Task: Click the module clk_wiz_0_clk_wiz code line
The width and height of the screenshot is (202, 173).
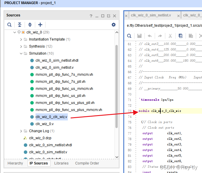Action: click(160, 111)
